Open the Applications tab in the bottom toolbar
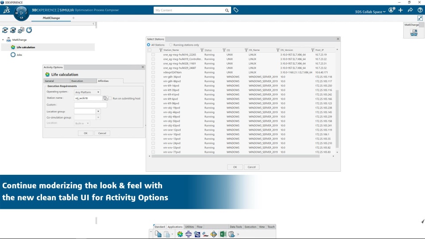The height and width of the screenshot is (239, 425). point(175,227)
